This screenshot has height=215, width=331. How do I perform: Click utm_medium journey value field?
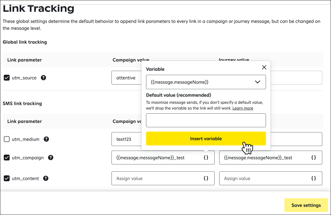(x=296, y=139)
